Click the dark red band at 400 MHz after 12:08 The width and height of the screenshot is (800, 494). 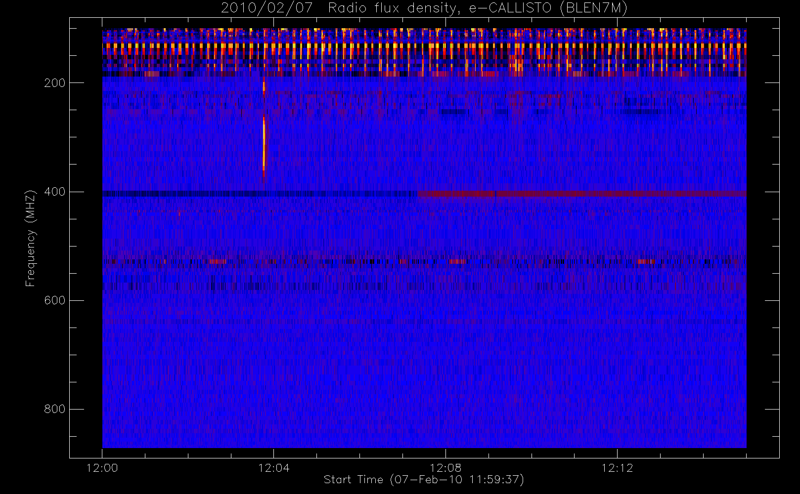pos(582,194)
